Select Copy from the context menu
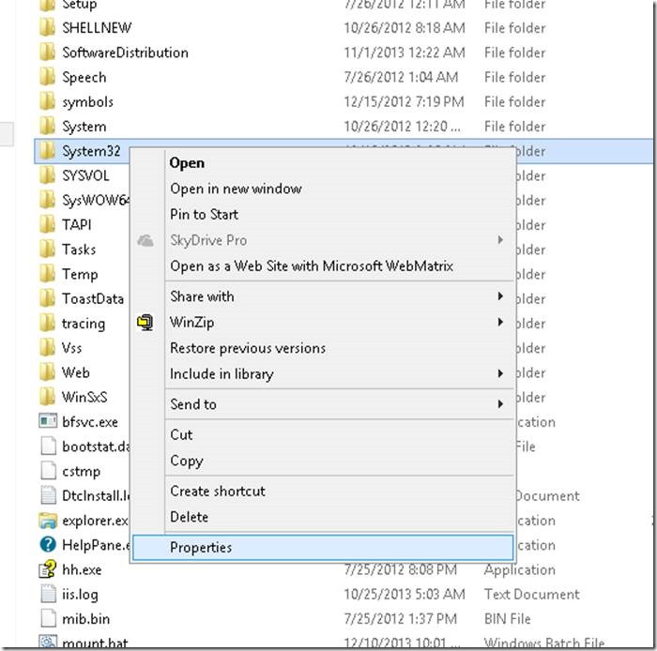Viewport: 657px width, 651px height. coord(323,461)
